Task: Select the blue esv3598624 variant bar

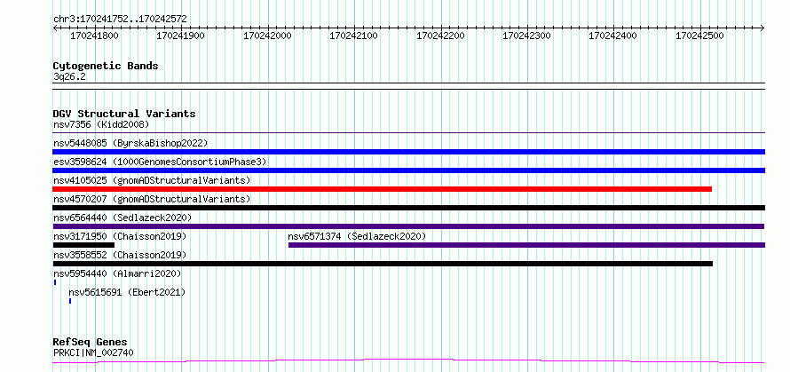Action: 408,170
